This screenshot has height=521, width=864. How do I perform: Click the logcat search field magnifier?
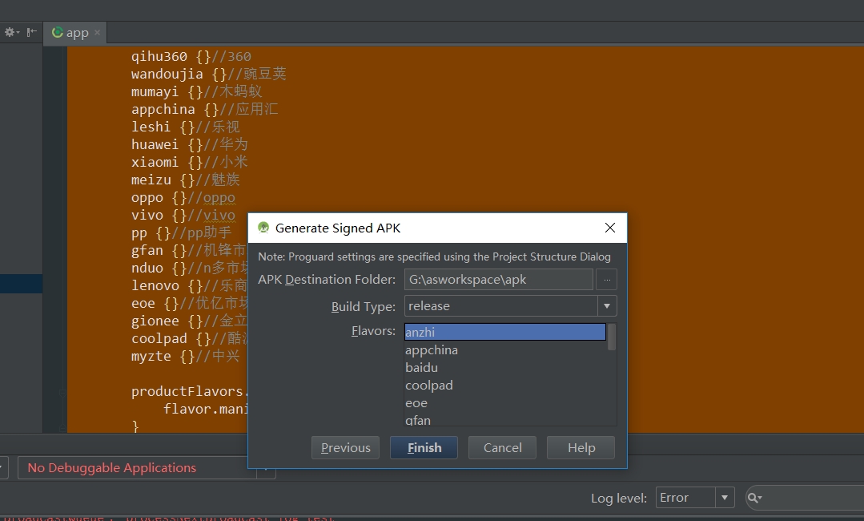[754, 498]
